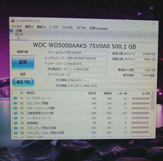Open the 言語(Language) menu
Viewport: 163px width, 161px height.
click(x=98, y=28)
